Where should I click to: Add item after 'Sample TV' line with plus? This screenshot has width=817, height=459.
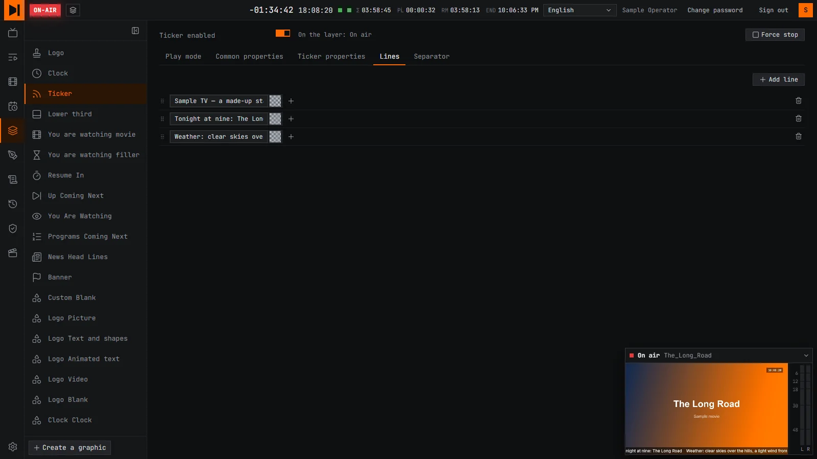(x=291, y=101)
